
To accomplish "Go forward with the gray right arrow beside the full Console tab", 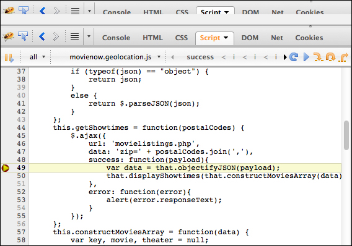I will point(56,36).
